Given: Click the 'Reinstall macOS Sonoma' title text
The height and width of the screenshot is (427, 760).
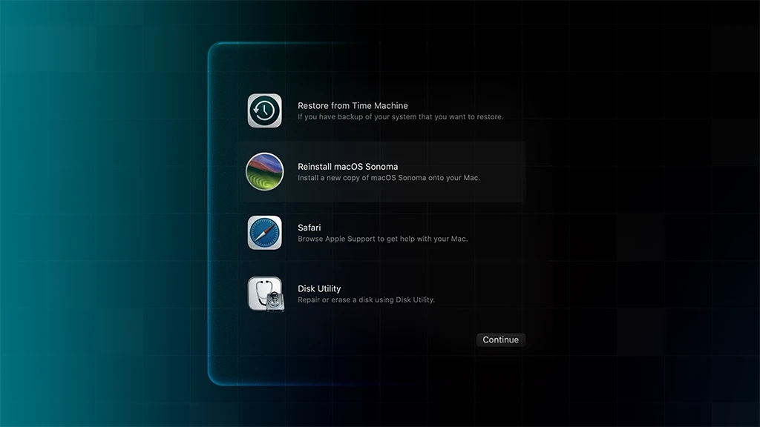Looking at the screenshot, I should pyautogui.click(x=347, y=167).
